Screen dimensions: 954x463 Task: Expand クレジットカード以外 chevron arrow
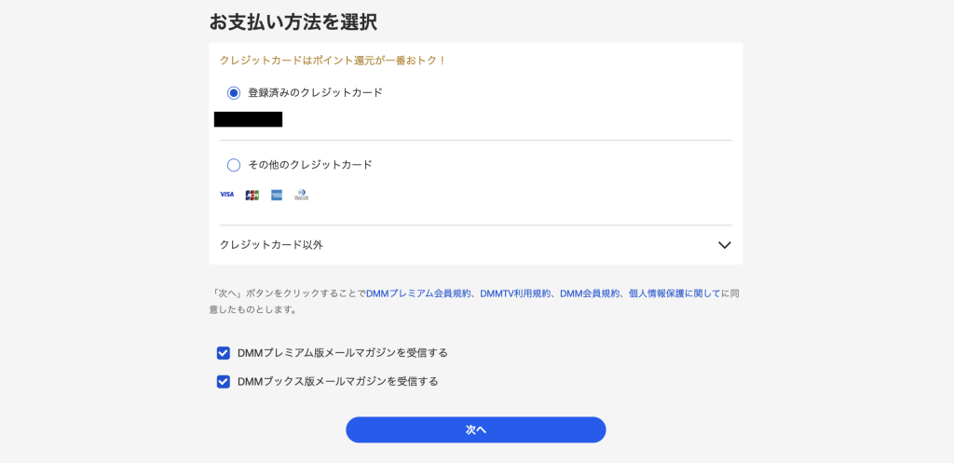click(x=725, y=245)
